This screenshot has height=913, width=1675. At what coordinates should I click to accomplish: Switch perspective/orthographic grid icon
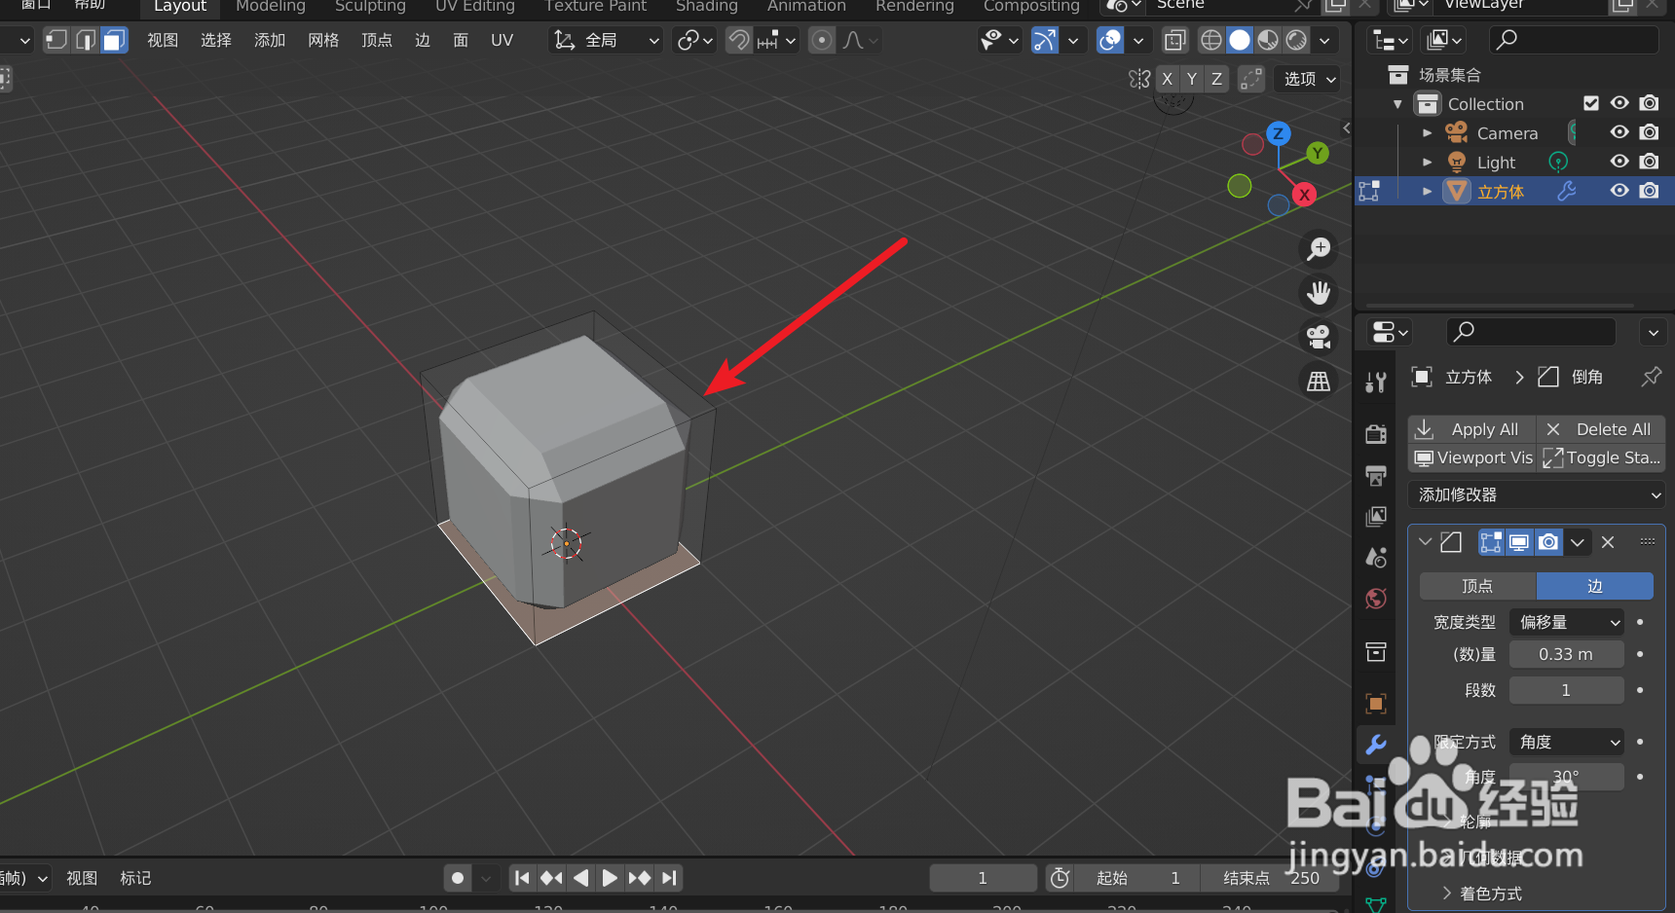point(1319,382)
